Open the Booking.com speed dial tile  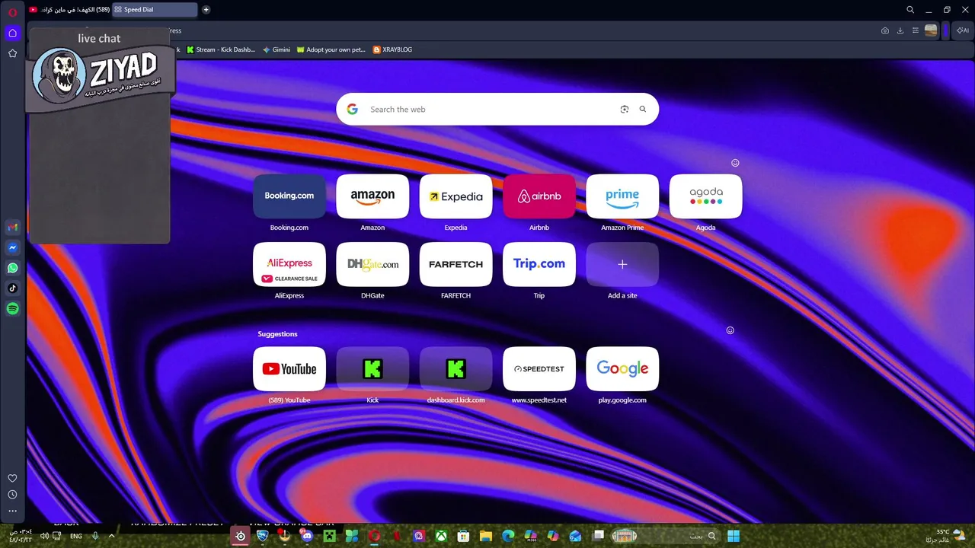pos(289,196)
